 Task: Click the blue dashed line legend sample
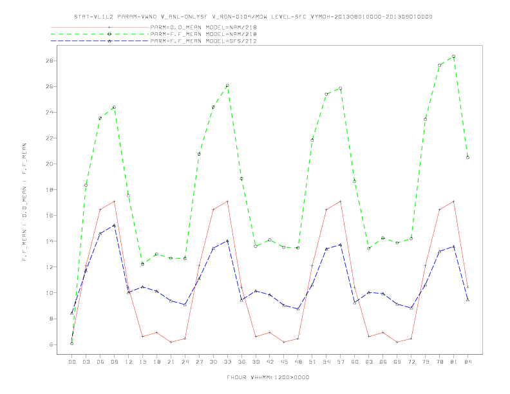(100, 41)
